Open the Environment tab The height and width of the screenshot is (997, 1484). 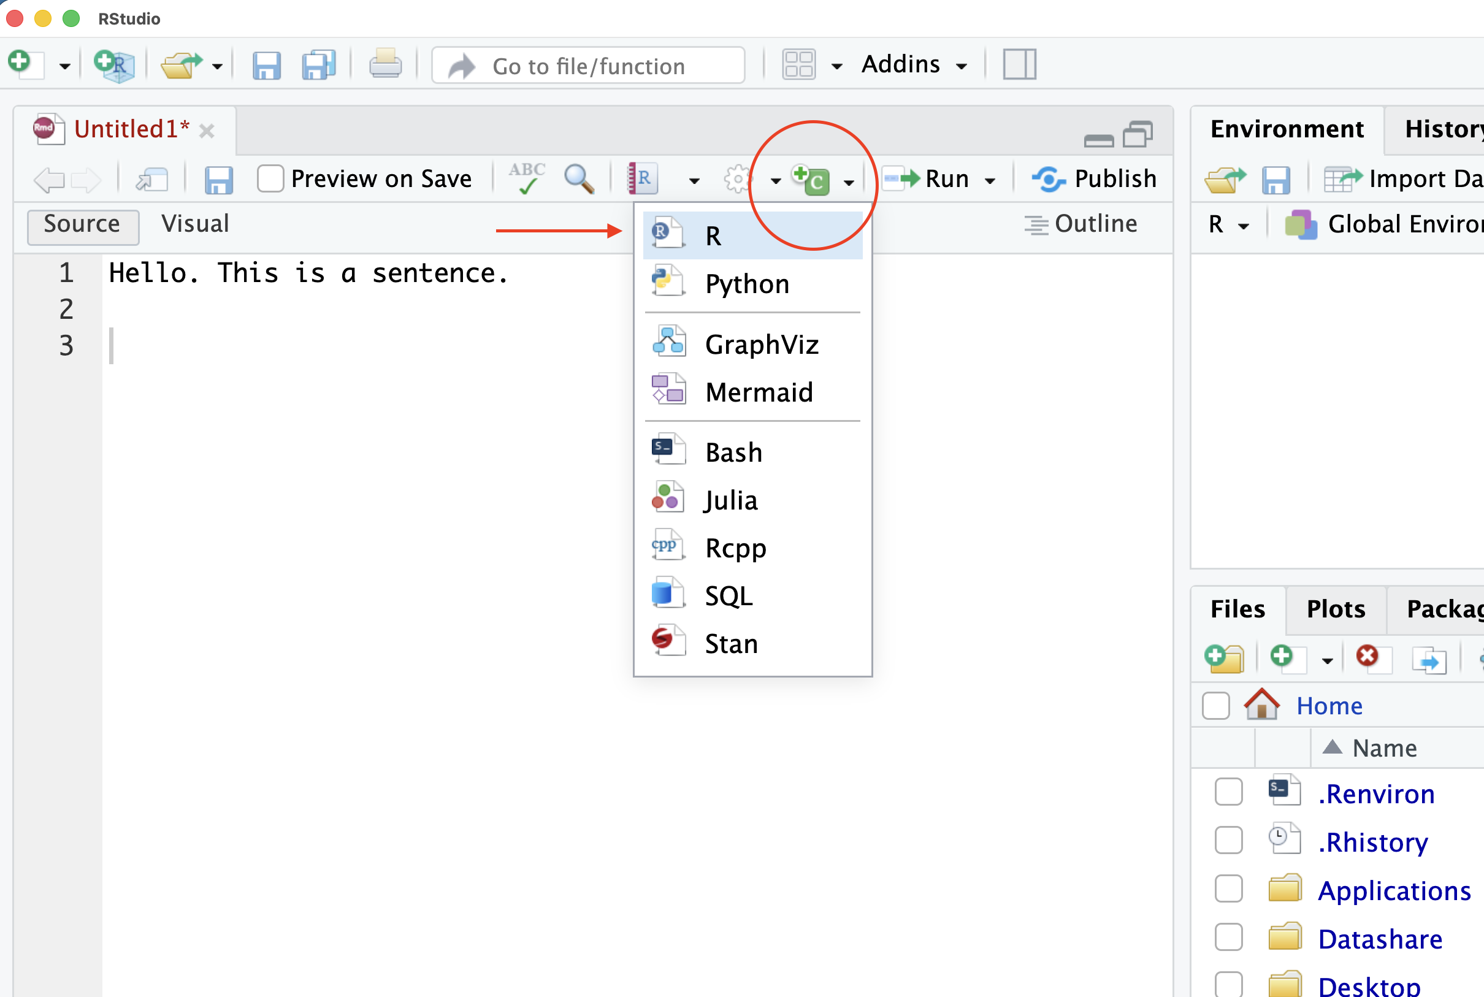(1287, 129)
